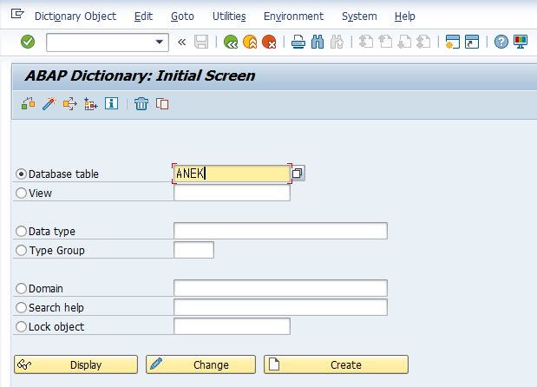Viewport: 537px width, 387px height.
Task: Open the Edit menu
Action: (x=143, y=16)
